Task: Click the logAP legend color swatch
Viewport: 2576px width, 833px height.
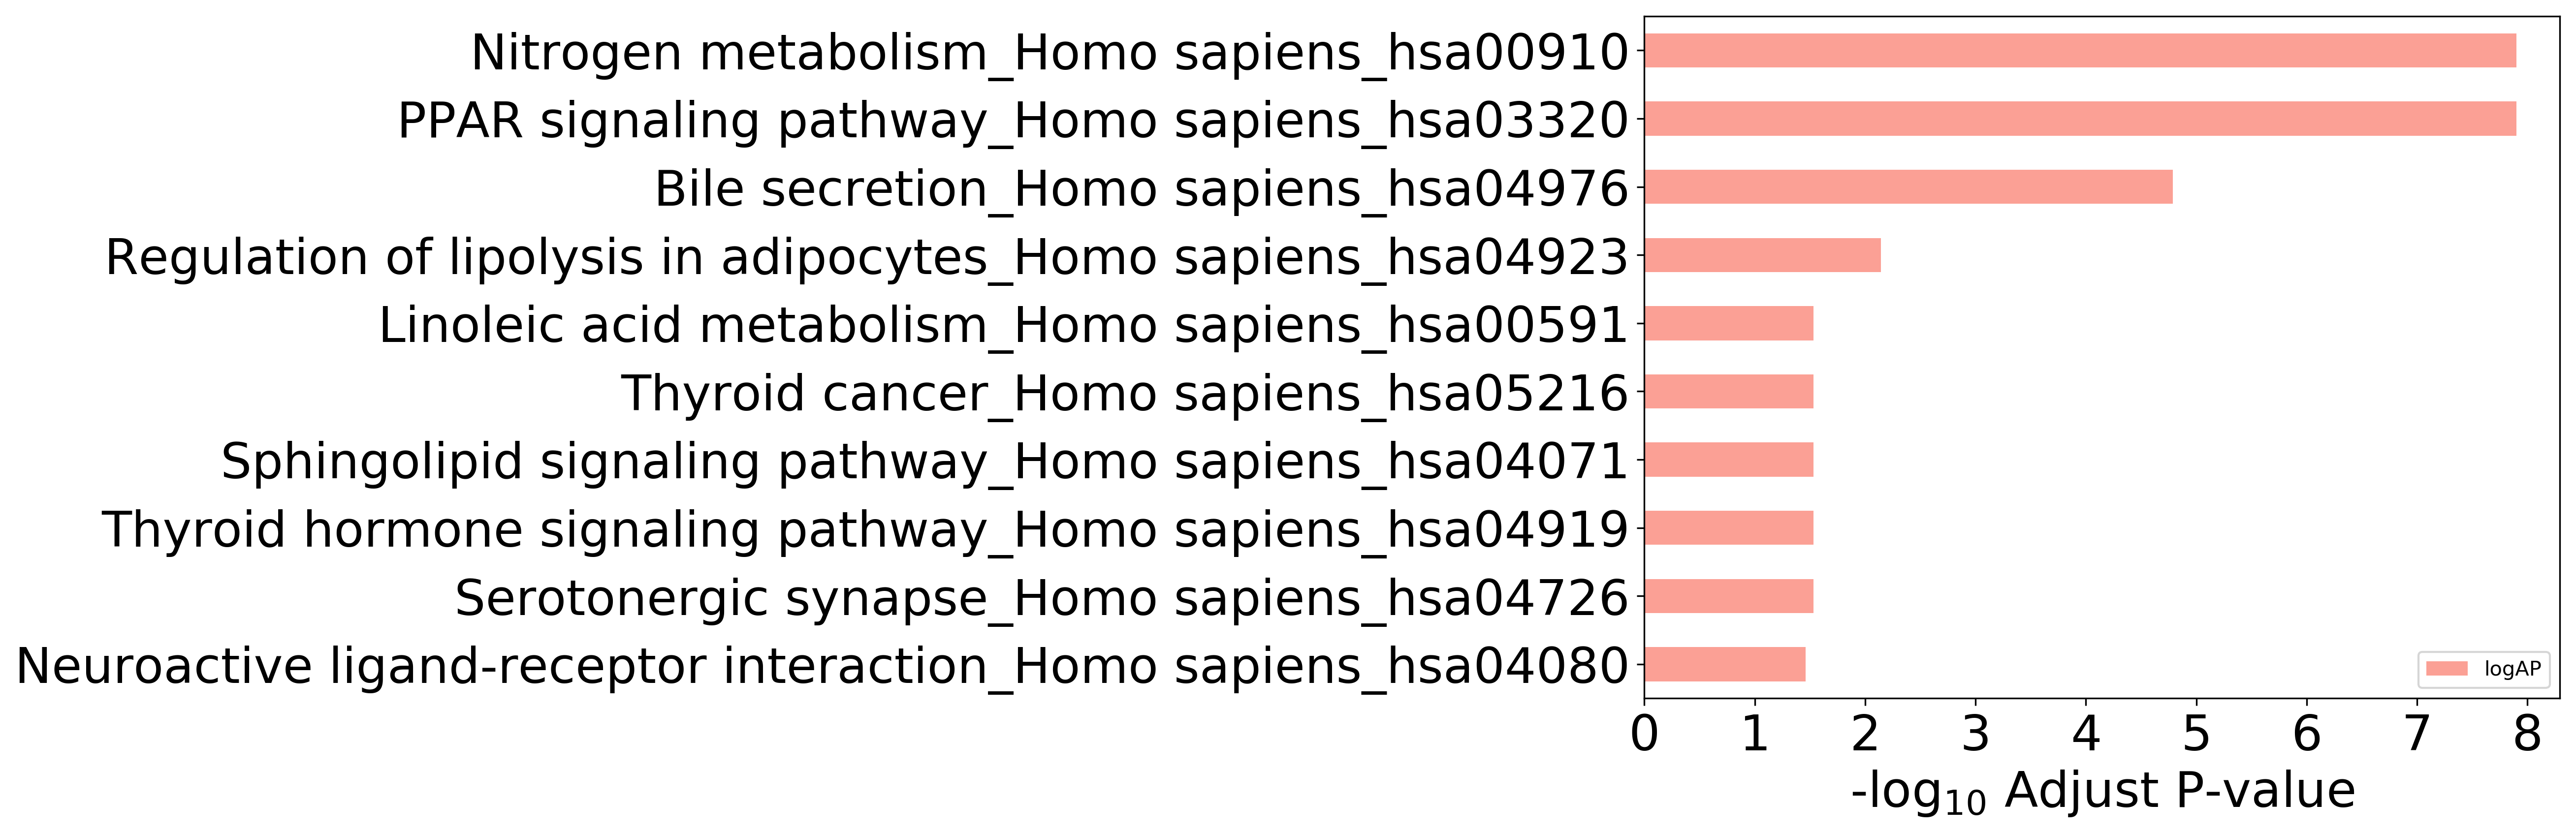Action: click(x=2447, y=669)
